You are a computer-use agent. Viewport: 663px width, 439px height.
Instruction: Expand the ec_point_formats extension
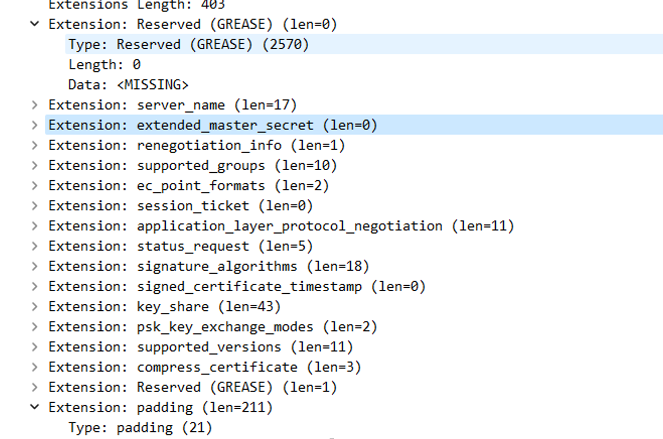35,186
